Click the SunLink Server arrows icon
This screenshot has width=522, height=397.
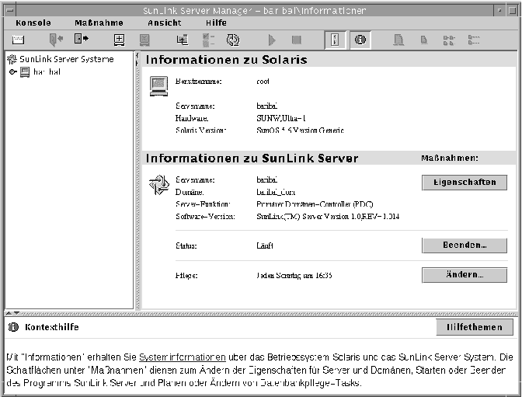[158, 185]
